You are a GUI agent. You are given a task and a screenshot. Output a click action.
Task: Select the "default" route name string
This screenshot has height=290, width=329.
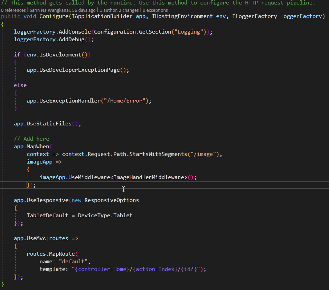[74, 261]
